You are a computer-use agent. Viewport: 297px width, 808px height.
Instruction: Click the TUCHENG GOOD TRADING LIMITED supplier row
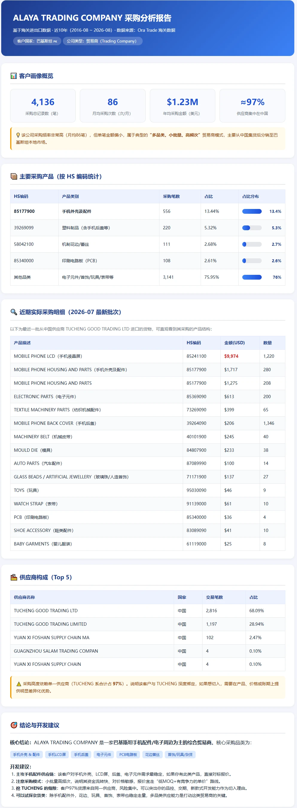pos(147,624)
